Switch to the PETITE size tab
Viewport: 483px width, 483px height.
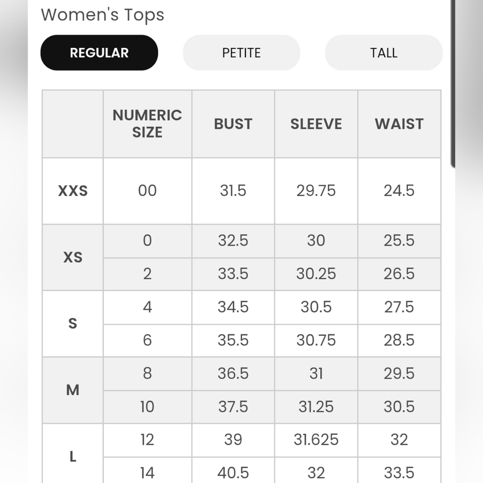point(241,53)
